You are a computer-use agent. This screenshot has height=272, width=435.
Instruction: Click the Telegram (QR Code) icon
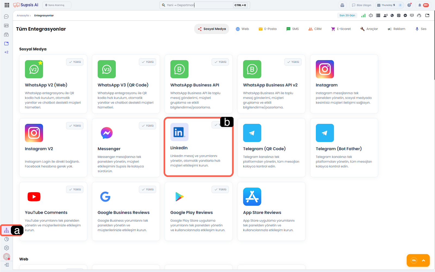pyautogui.click(x=252, y=133)
